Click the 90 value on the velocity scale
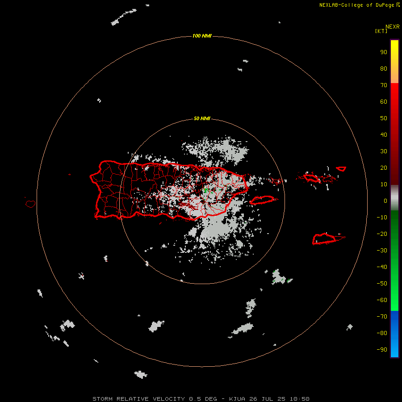The height and width of the screenshot is (402, 402). (x=384, y=52)
